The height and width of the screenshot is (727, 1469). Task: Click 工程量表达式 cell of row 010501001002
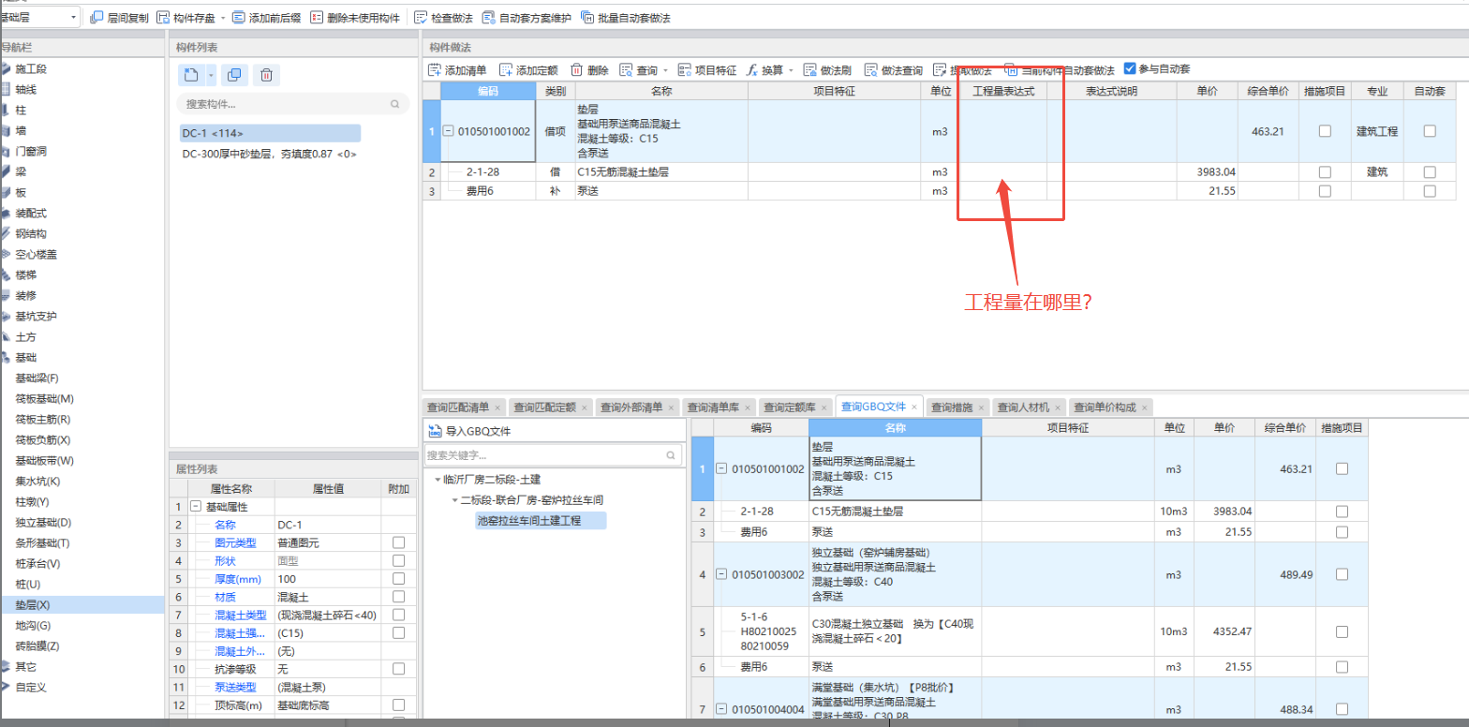(1002, 131)
